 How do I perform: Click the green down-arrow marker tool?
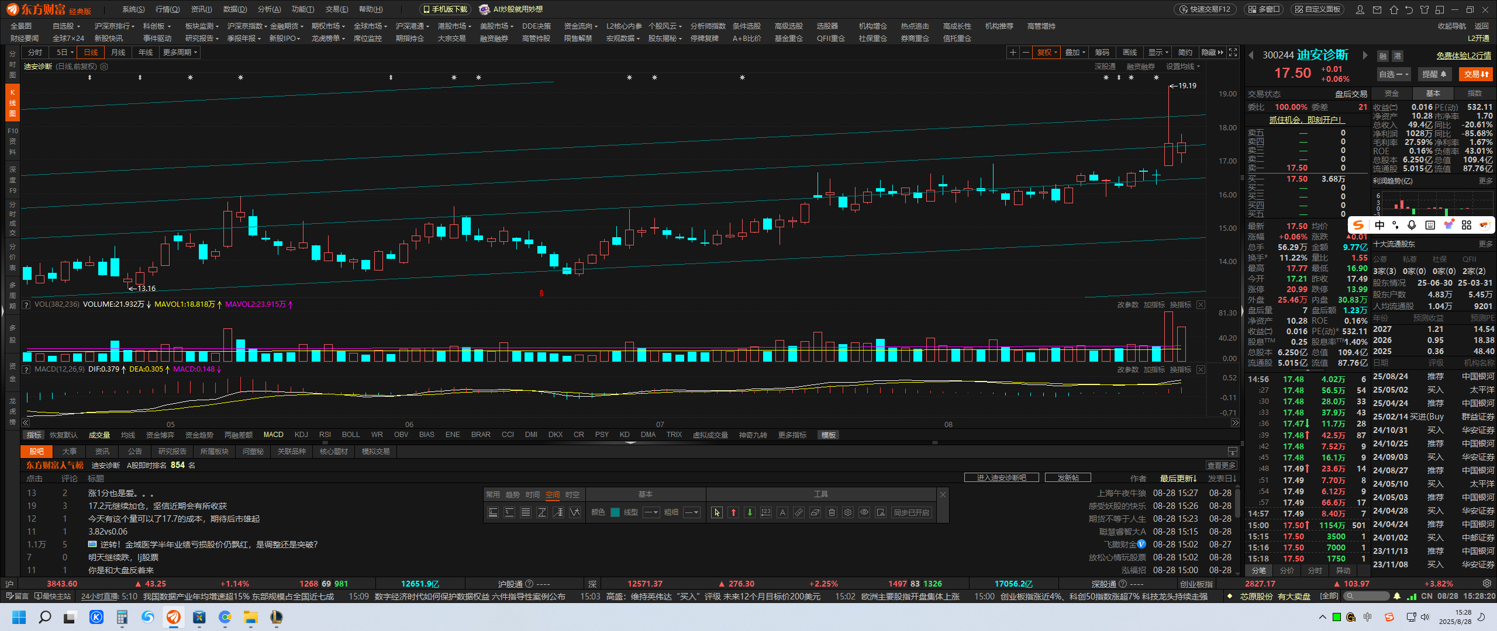[x=750, y=512]
